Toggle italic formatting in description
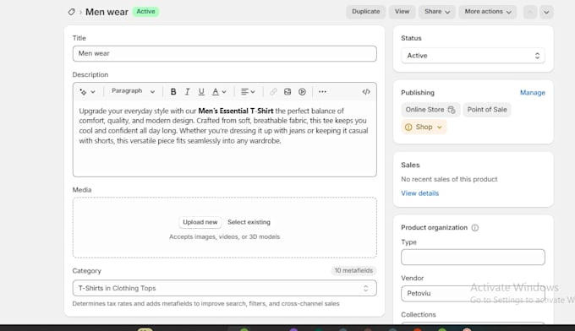Image resolution: width=575 pixels, height=331 pixels. click(x=187, y=92)
